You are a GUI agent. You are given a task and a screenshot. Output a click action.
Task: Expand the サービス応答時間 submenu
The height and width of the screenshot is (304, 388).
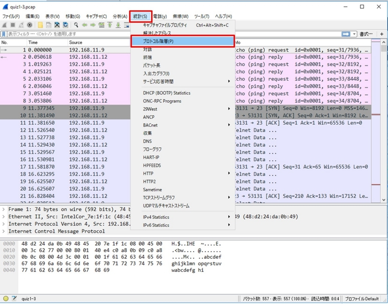229,81
